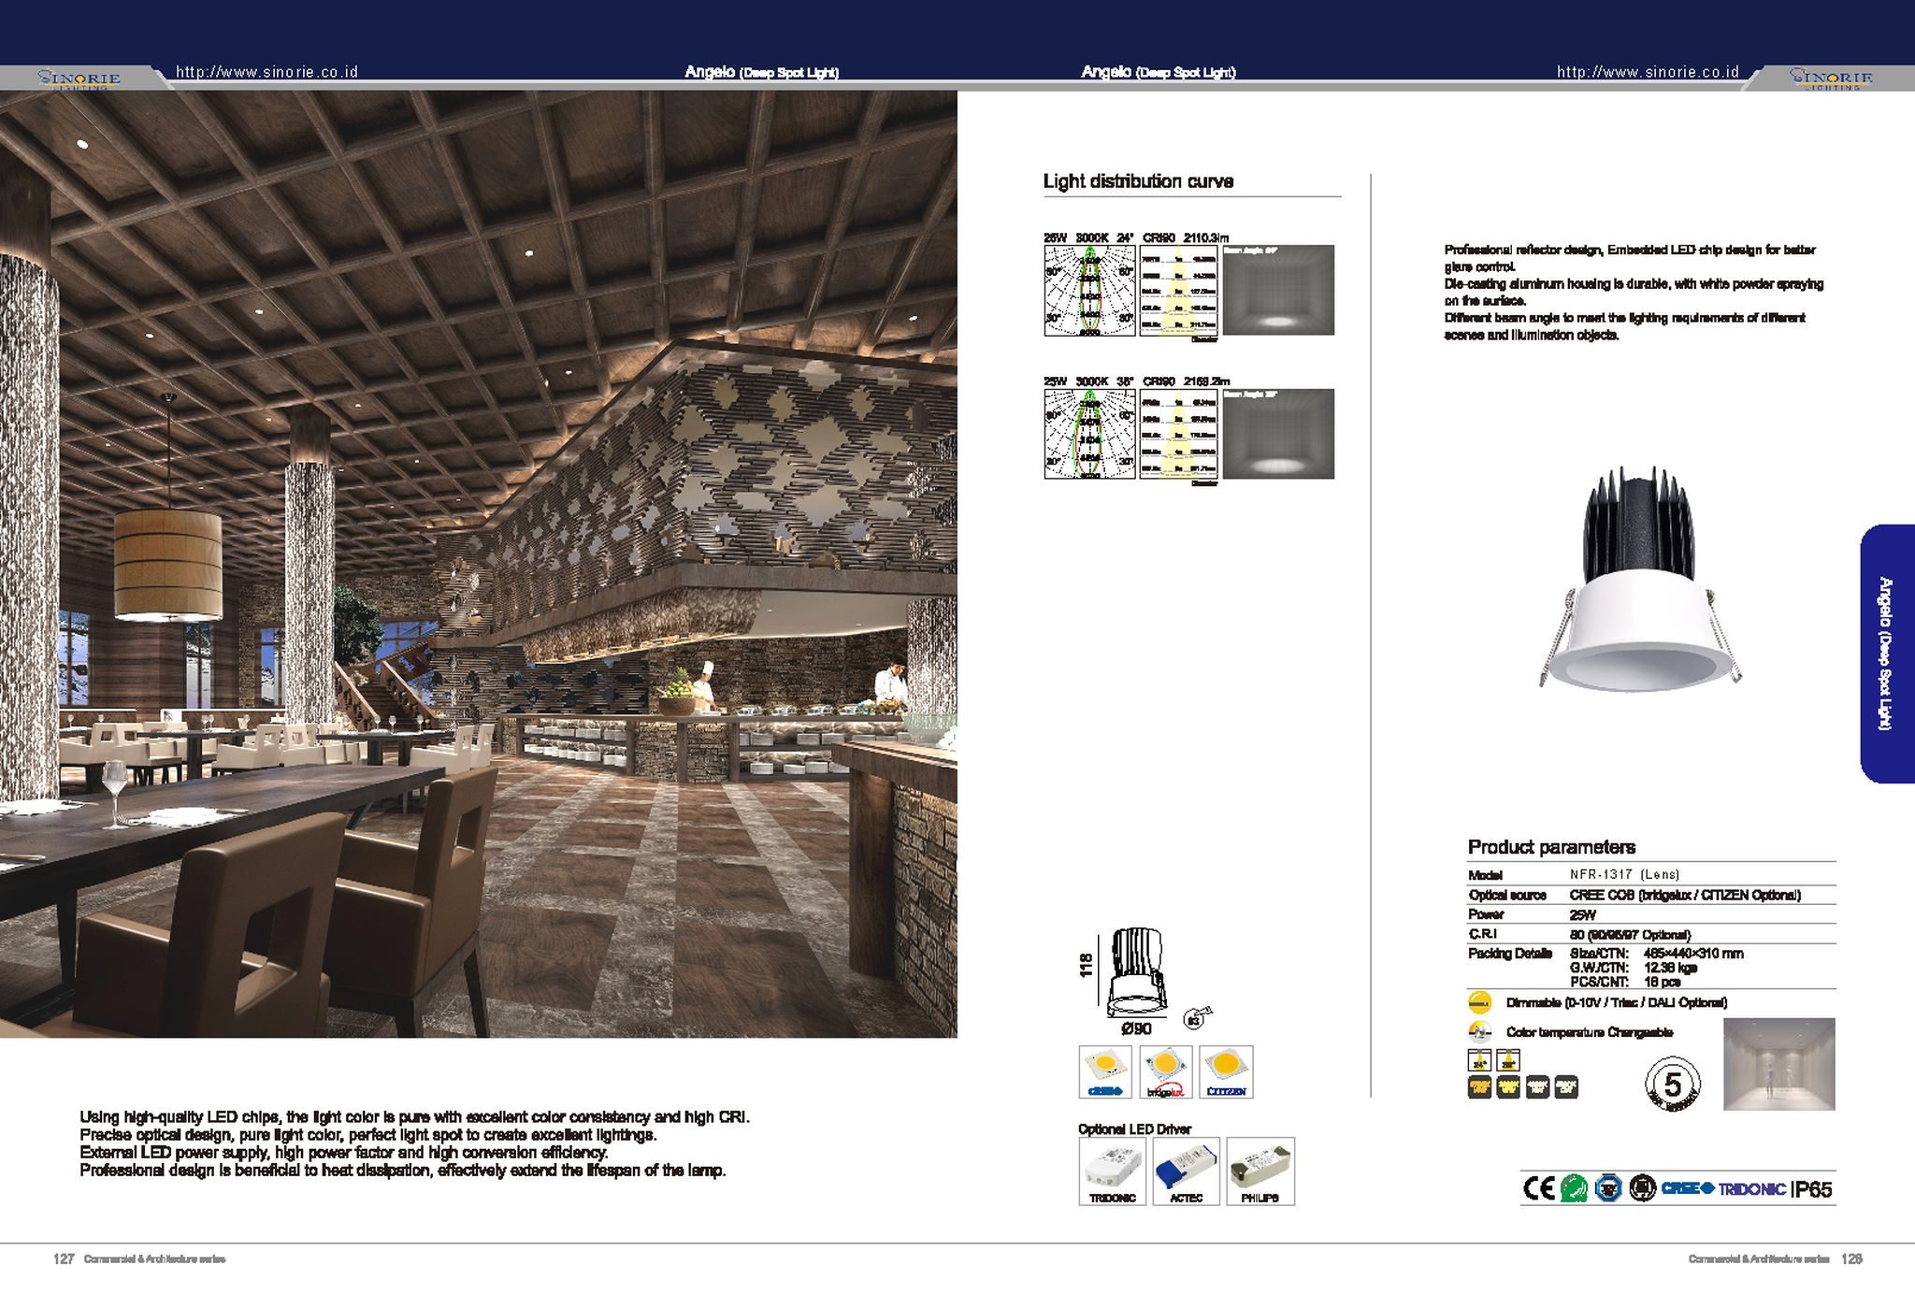This screenshot has width=1915, height=1308.
Task: Click the 24° beam angle icon
Action: pos(1479,1060)
